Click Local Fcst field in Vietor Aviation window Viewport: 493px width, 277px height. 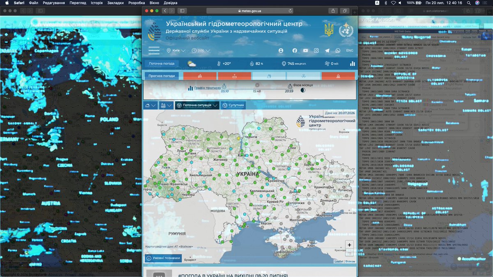point(471,26)
